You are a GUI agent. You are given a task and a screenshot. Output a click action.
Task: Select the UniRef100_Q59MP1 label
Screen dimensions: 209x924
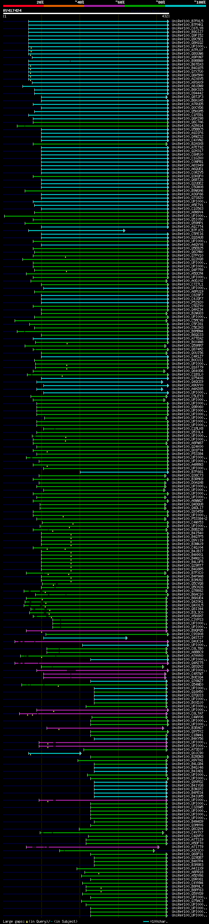click(x=187, y=223)
